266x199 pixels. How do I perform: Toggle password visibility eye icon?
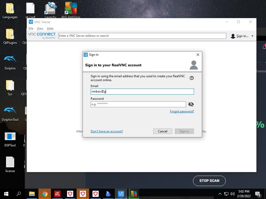[x=191, y=104]
